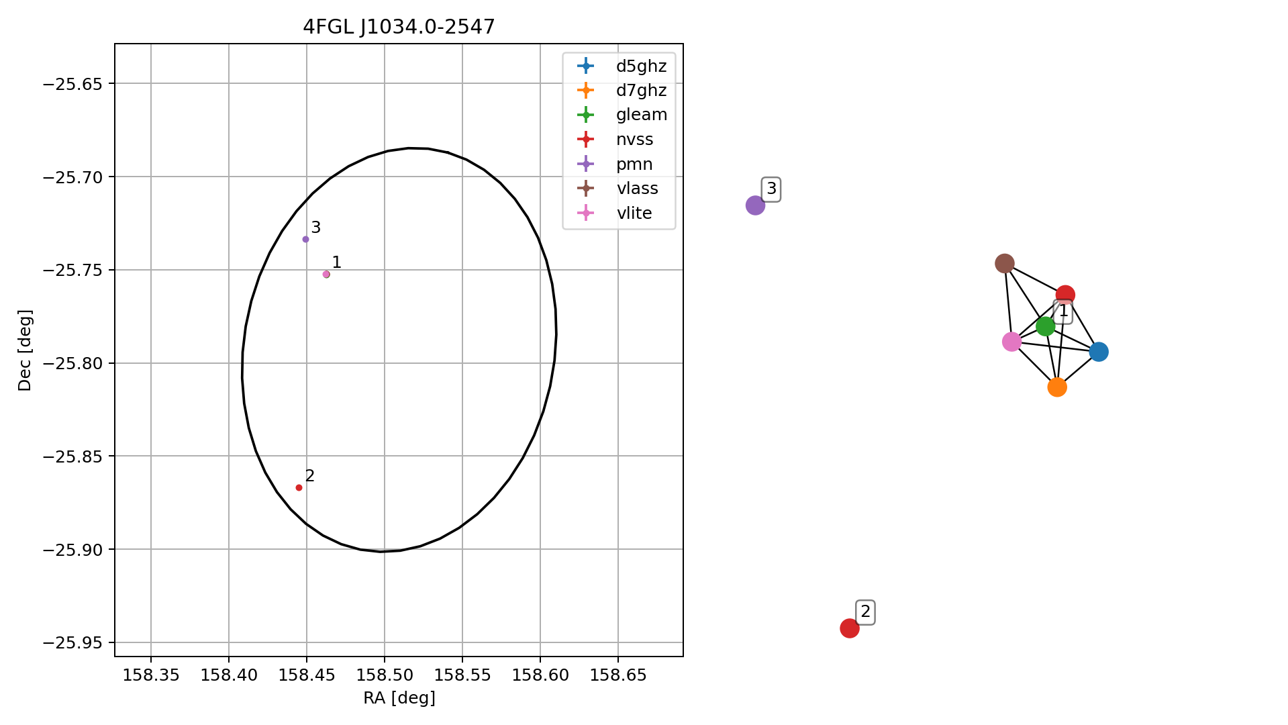Click the vlite legend entry
The height and width of the screenshot is (725, 1288).
[615, 213]
